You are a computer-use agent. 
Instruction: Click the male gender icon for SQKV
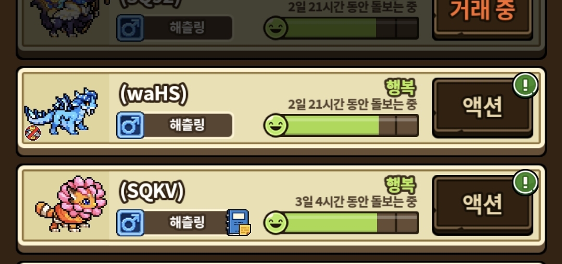click(130, 223)
